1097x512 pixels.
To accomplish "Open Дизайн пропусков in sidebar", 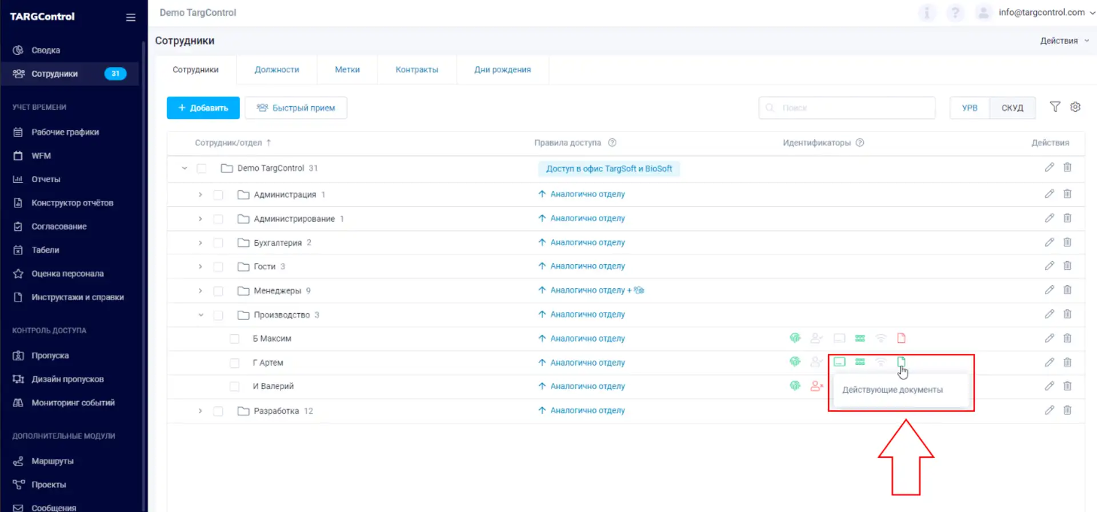I will coord(67,379).
